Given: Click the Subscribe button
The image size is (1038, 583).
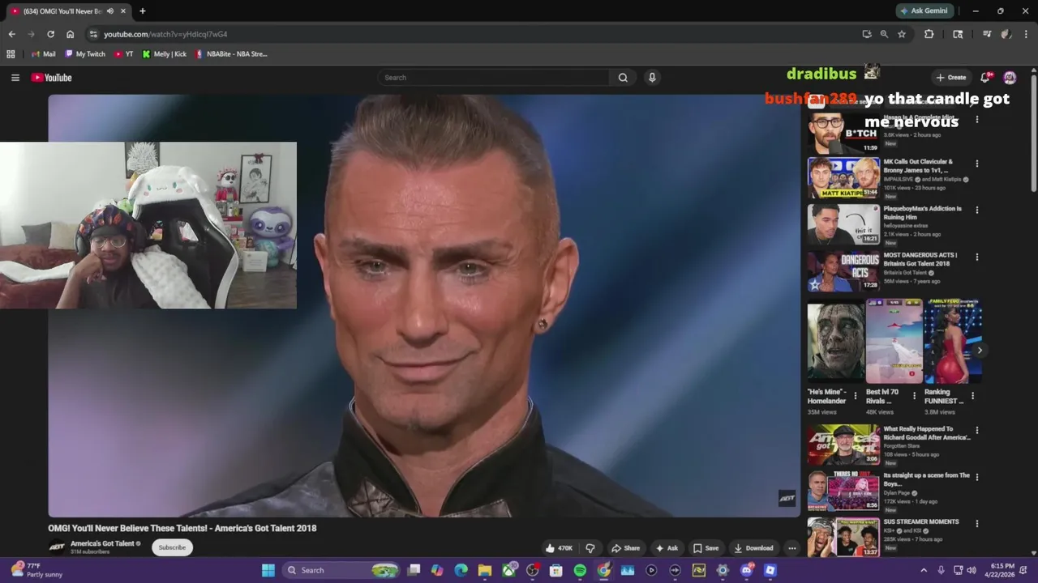Looking at the screenshot, I should click(172, 547).
